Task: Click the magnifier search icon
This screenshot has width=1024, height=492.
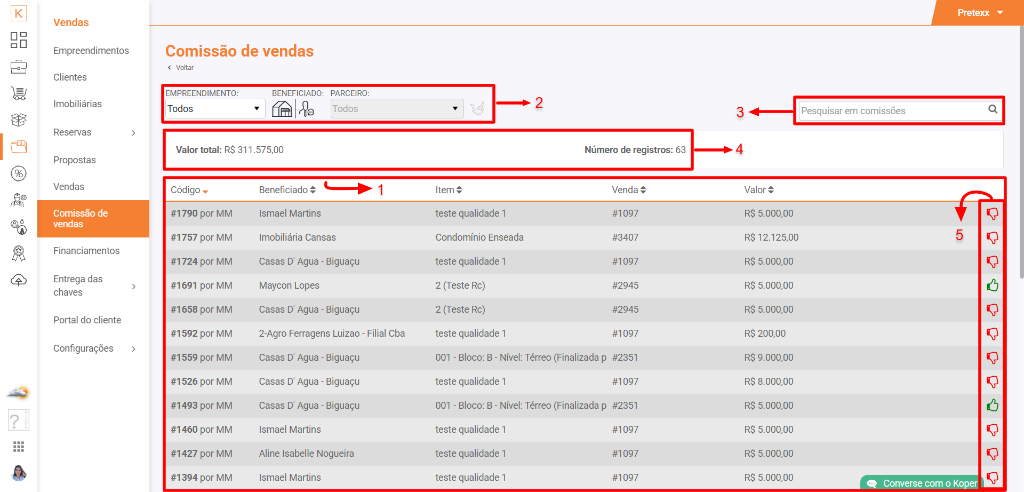Action: point(993,109)
